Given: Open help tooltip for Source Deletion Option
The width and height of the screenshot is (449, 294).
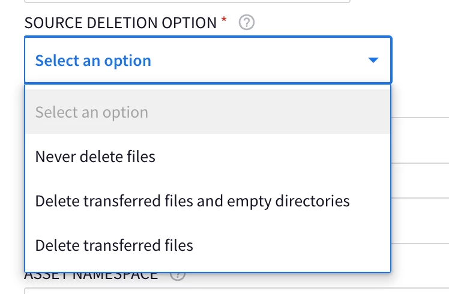Looking at the screenshot, I should pyautogui.click(x=247, y=22).
